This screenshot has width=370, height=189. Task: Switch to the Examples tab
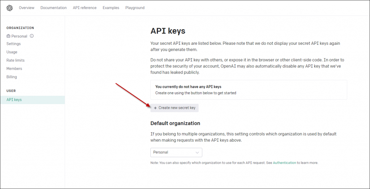pyautogui.click(x=111, y=8)
